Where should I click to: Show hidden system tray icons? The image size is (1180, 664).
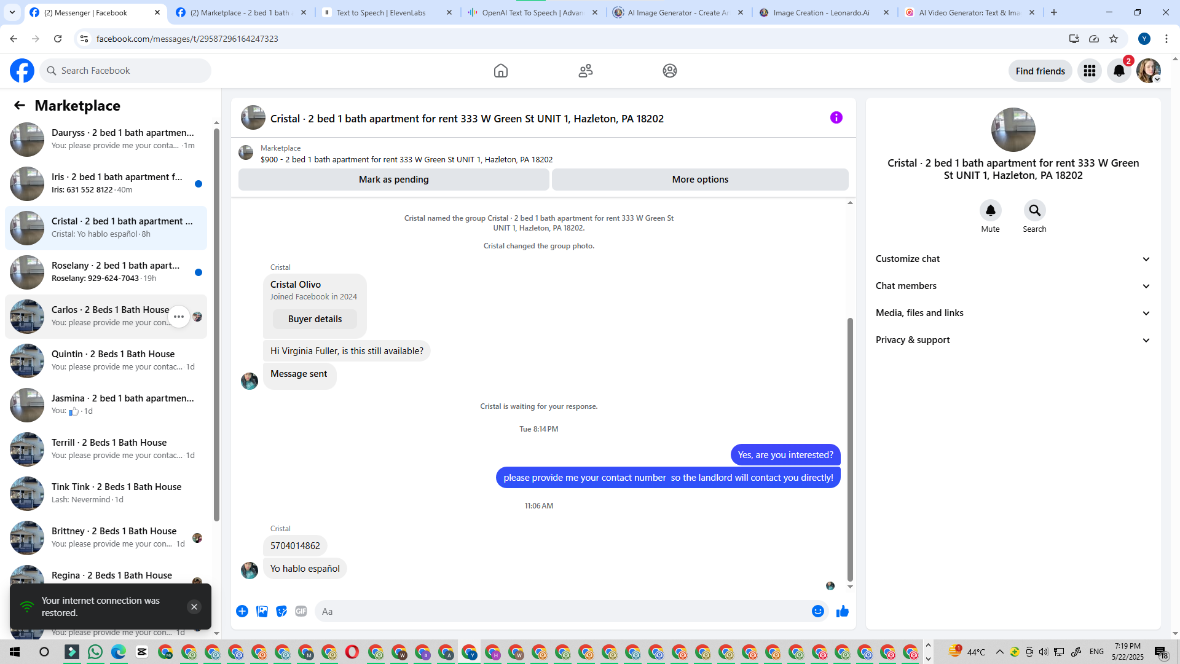point(1000,652)
